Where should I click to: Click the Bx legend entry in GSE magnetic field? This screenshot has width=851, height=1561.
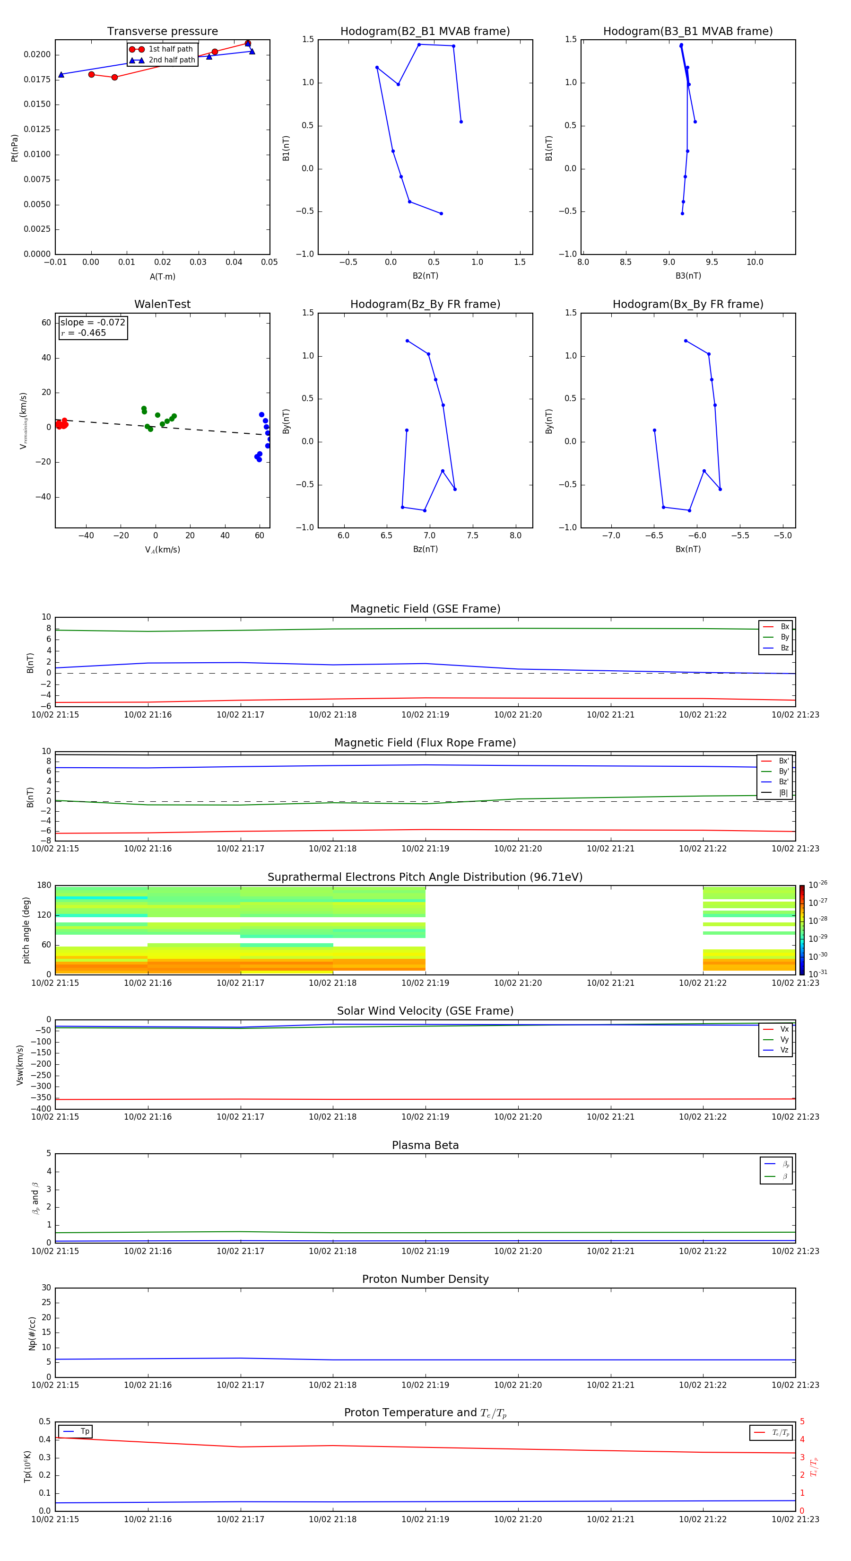click(776, 627)
